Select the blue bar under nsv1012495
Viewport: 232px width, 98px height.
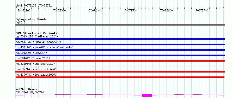(120, 55)
